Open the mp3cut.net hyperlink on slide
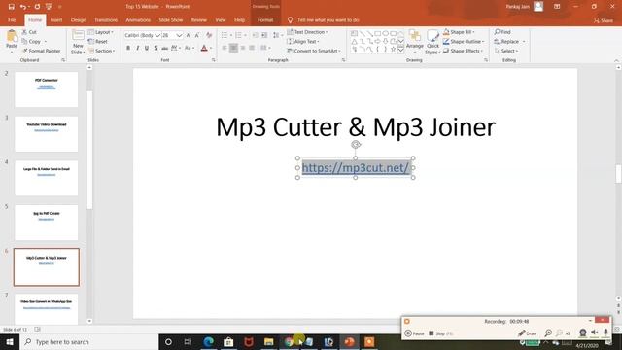 (x=355, y=168)
